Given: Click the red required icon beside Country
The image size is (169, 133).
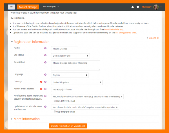Looking at the screenshot, I should [x=41, y=82].
